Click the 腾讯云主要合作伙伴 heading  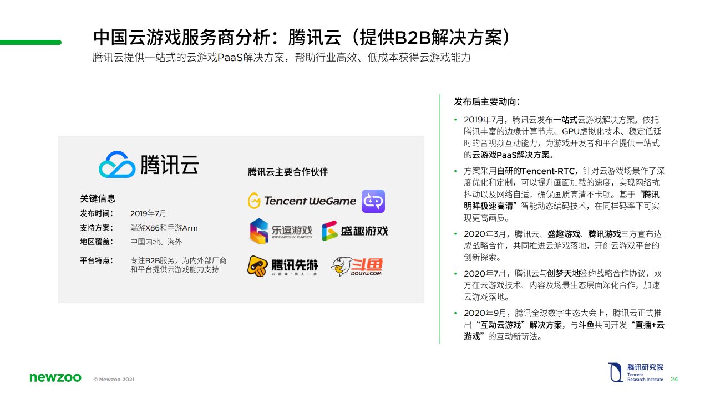click(x=288, y=172)
